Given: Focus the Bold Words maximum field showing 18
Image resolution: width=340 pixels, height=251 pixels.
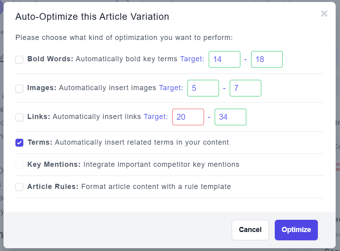Looking at the screenshot, I should (266, 59).
